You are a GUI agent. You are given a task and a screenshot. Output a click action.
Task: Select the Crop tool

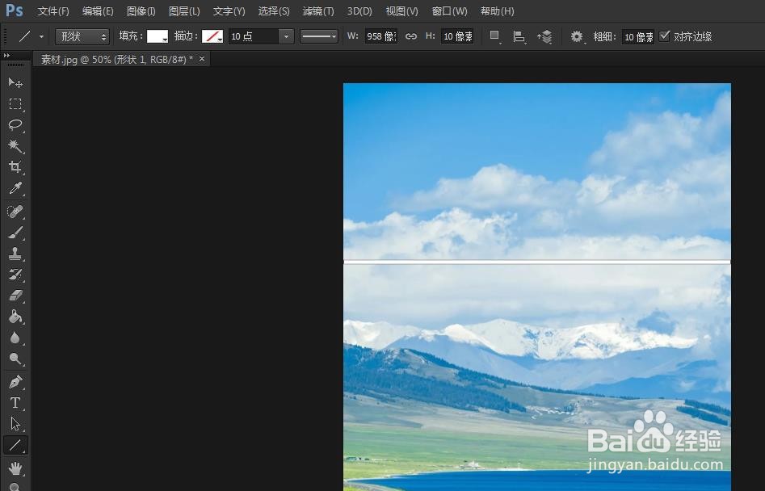click(x=16, y=166)
